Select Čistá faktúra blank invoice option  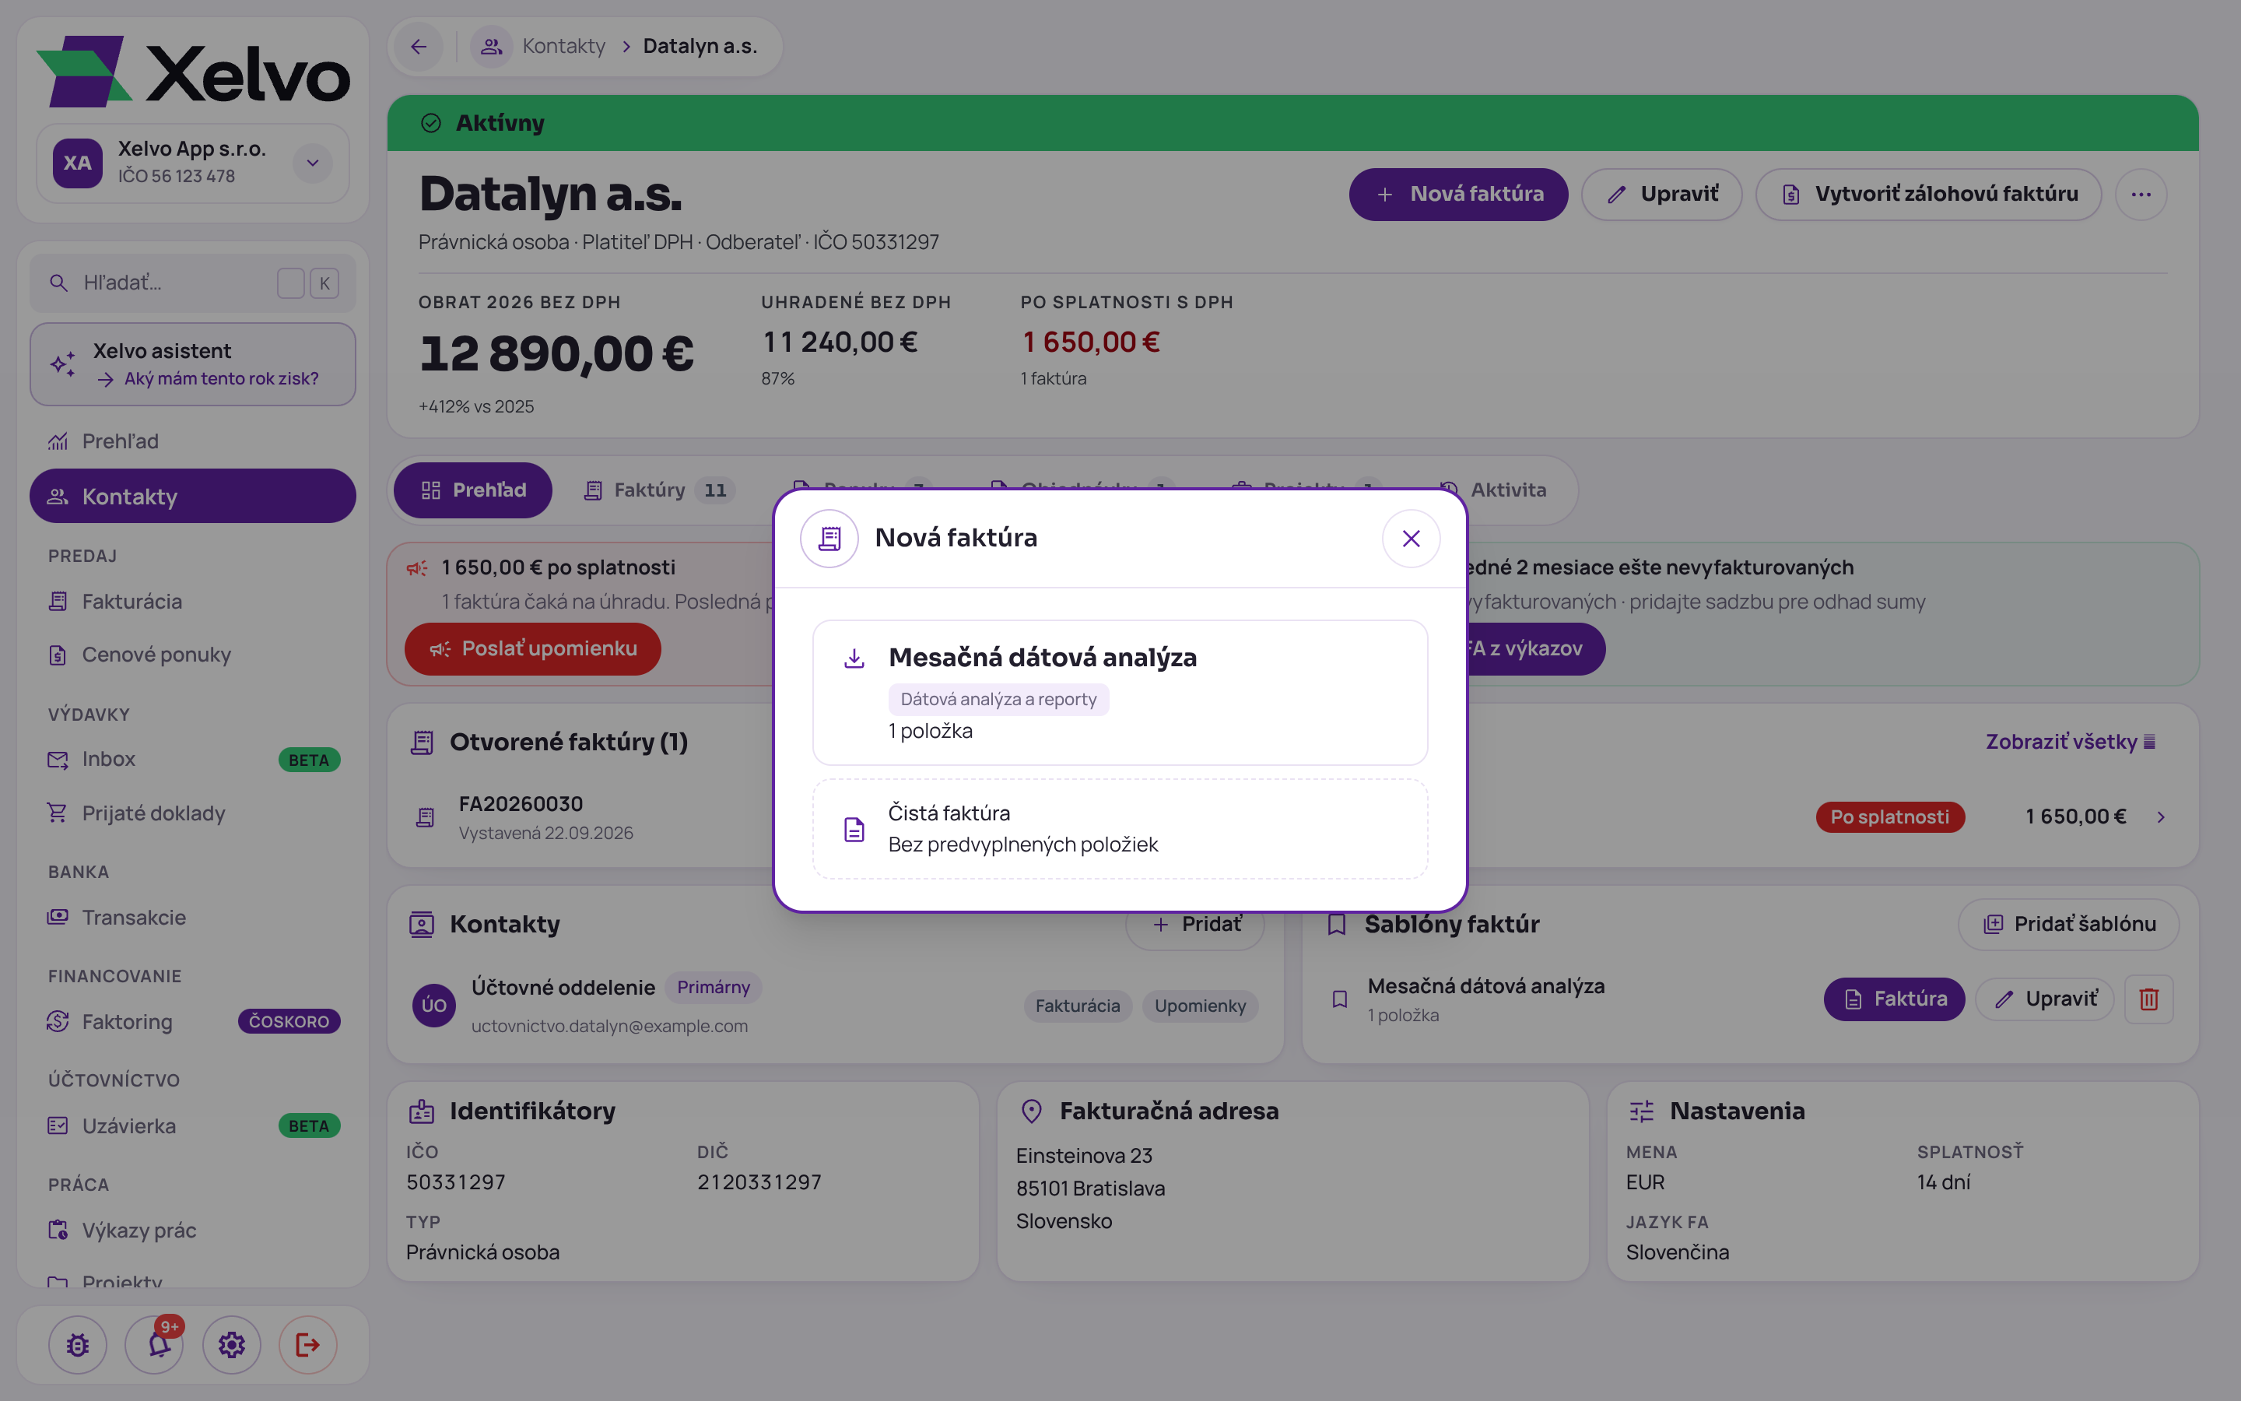coord(1120,828)
